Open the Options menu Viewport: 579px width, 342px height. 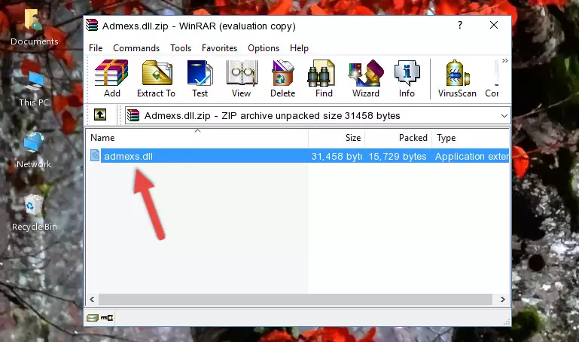[x=264, y=48]
